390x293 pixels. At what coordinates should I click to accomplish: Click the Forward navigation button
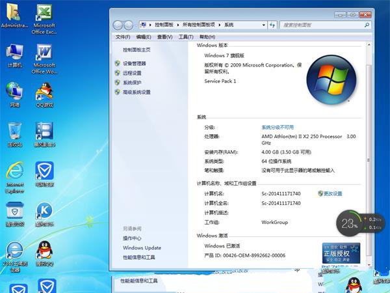coord(128,25)
